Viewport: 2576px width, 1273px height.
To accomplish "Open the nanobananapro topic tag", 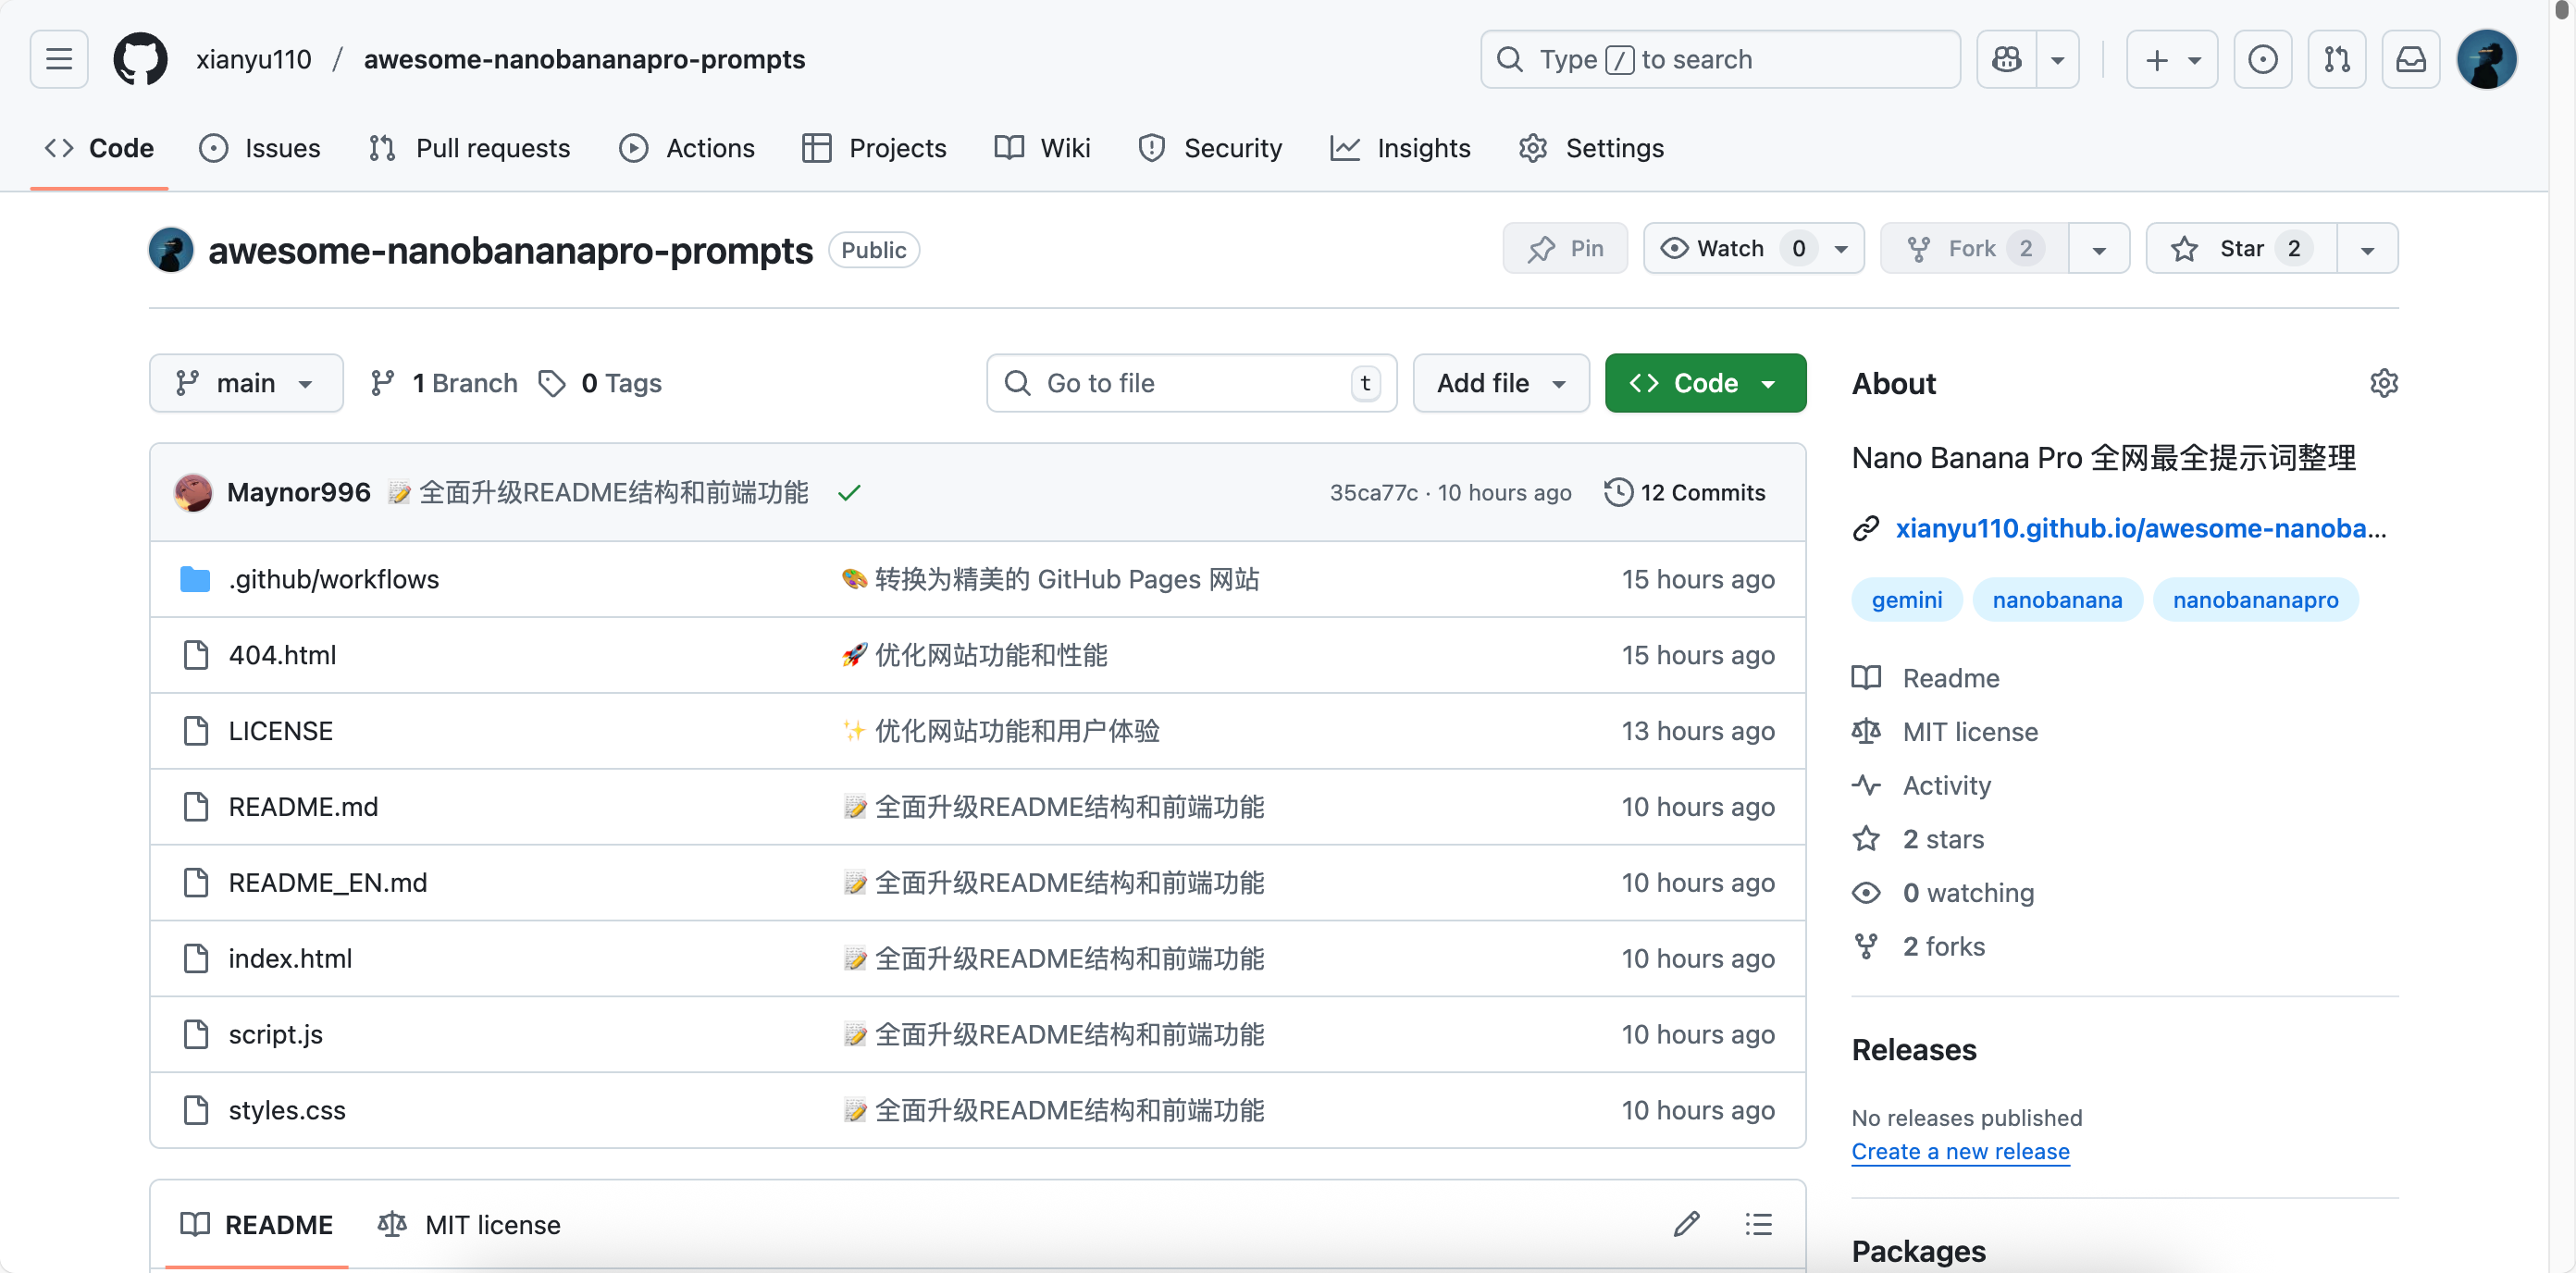I will pyautogui.click(x=2255, y=600).
